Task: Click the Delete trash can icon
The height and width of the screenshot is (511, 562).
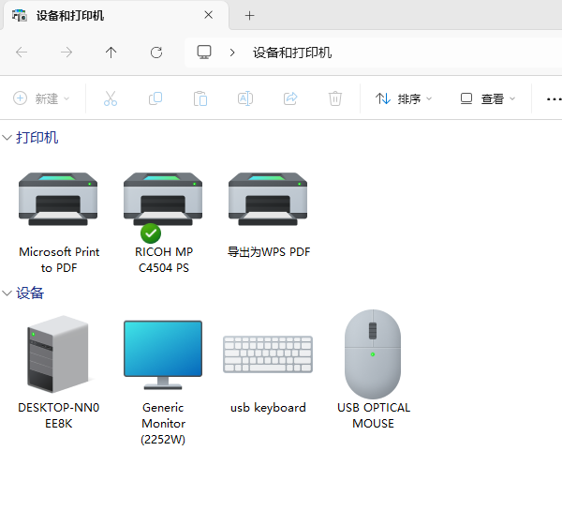Action: coord(335,98)
